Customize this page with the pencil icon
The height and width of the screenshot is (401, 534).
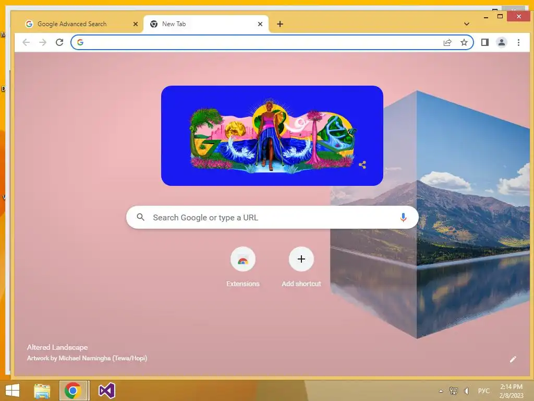(x=513, y=359)
